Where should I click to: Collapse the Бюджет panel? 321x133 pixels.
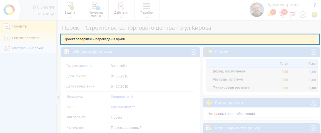(x=313, y=52)
